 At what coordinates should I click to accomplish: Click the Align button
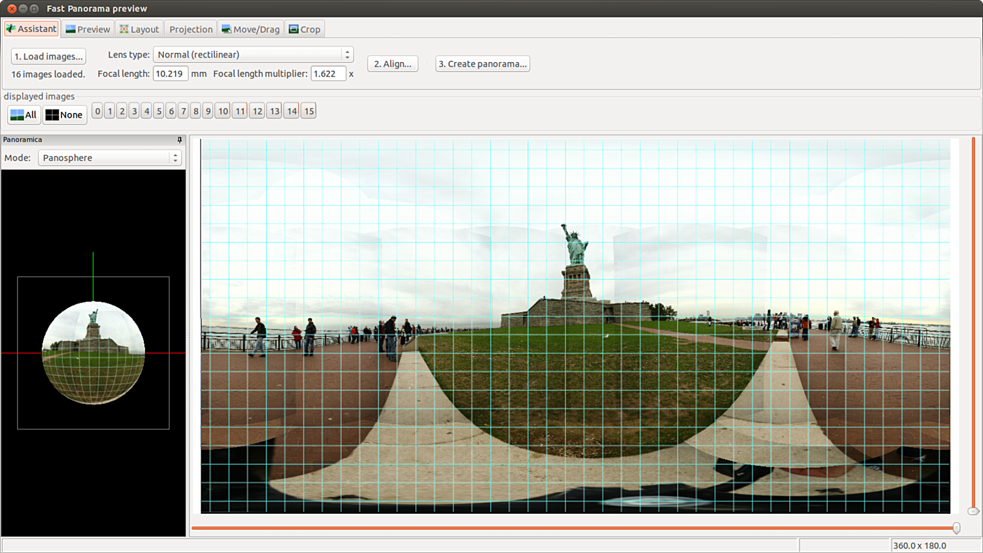point(392,64)
